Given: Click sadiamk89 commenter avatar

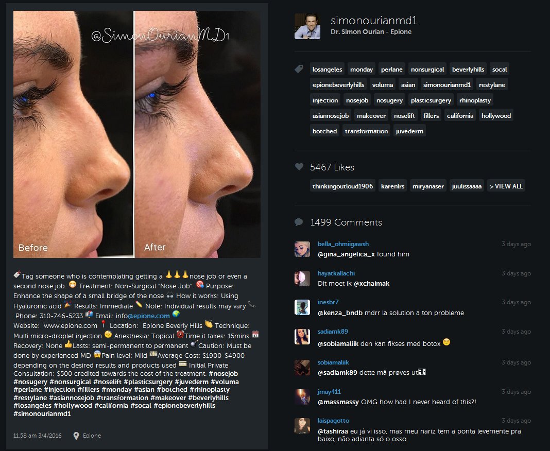Looking at the screenshot, I should point(302,337).
